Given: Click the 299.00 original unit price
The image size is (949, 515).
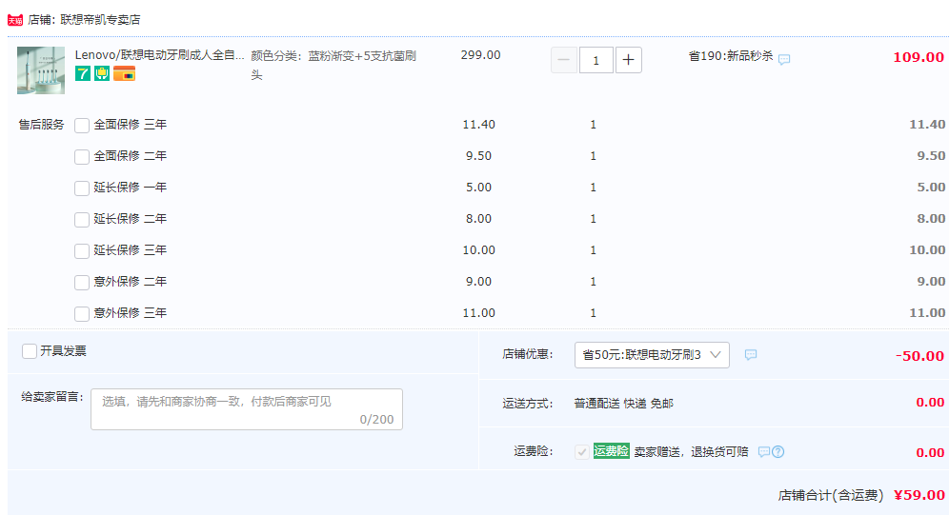Looking at the screenshot, I should tap(480, 55).
